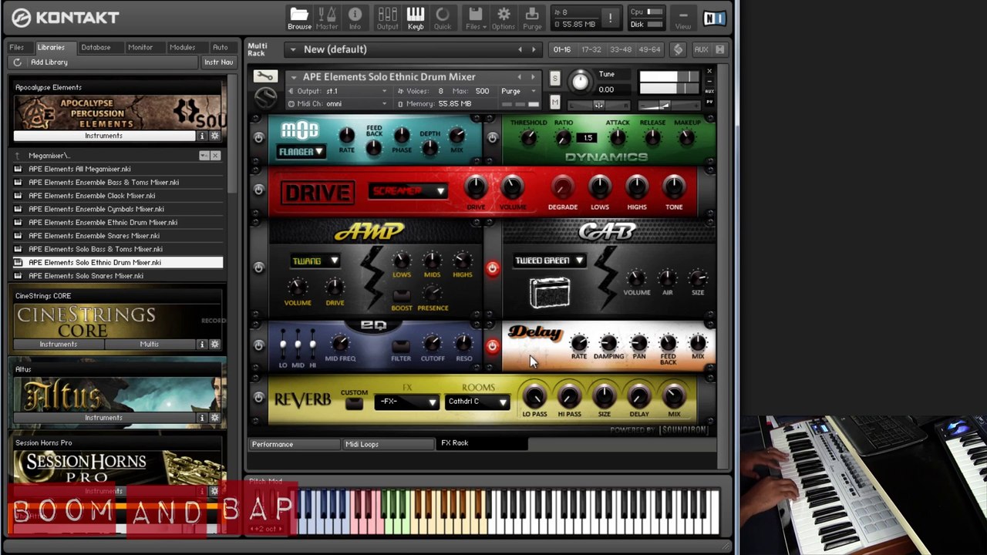
Task: Click the NI logo
Action: coord(714,18)
